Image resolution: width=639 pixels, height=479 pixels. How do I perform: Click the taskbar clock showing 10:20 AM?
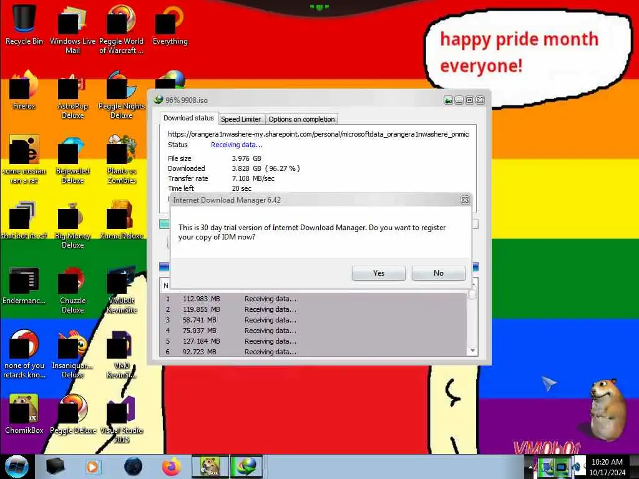[x=607, y=467]
